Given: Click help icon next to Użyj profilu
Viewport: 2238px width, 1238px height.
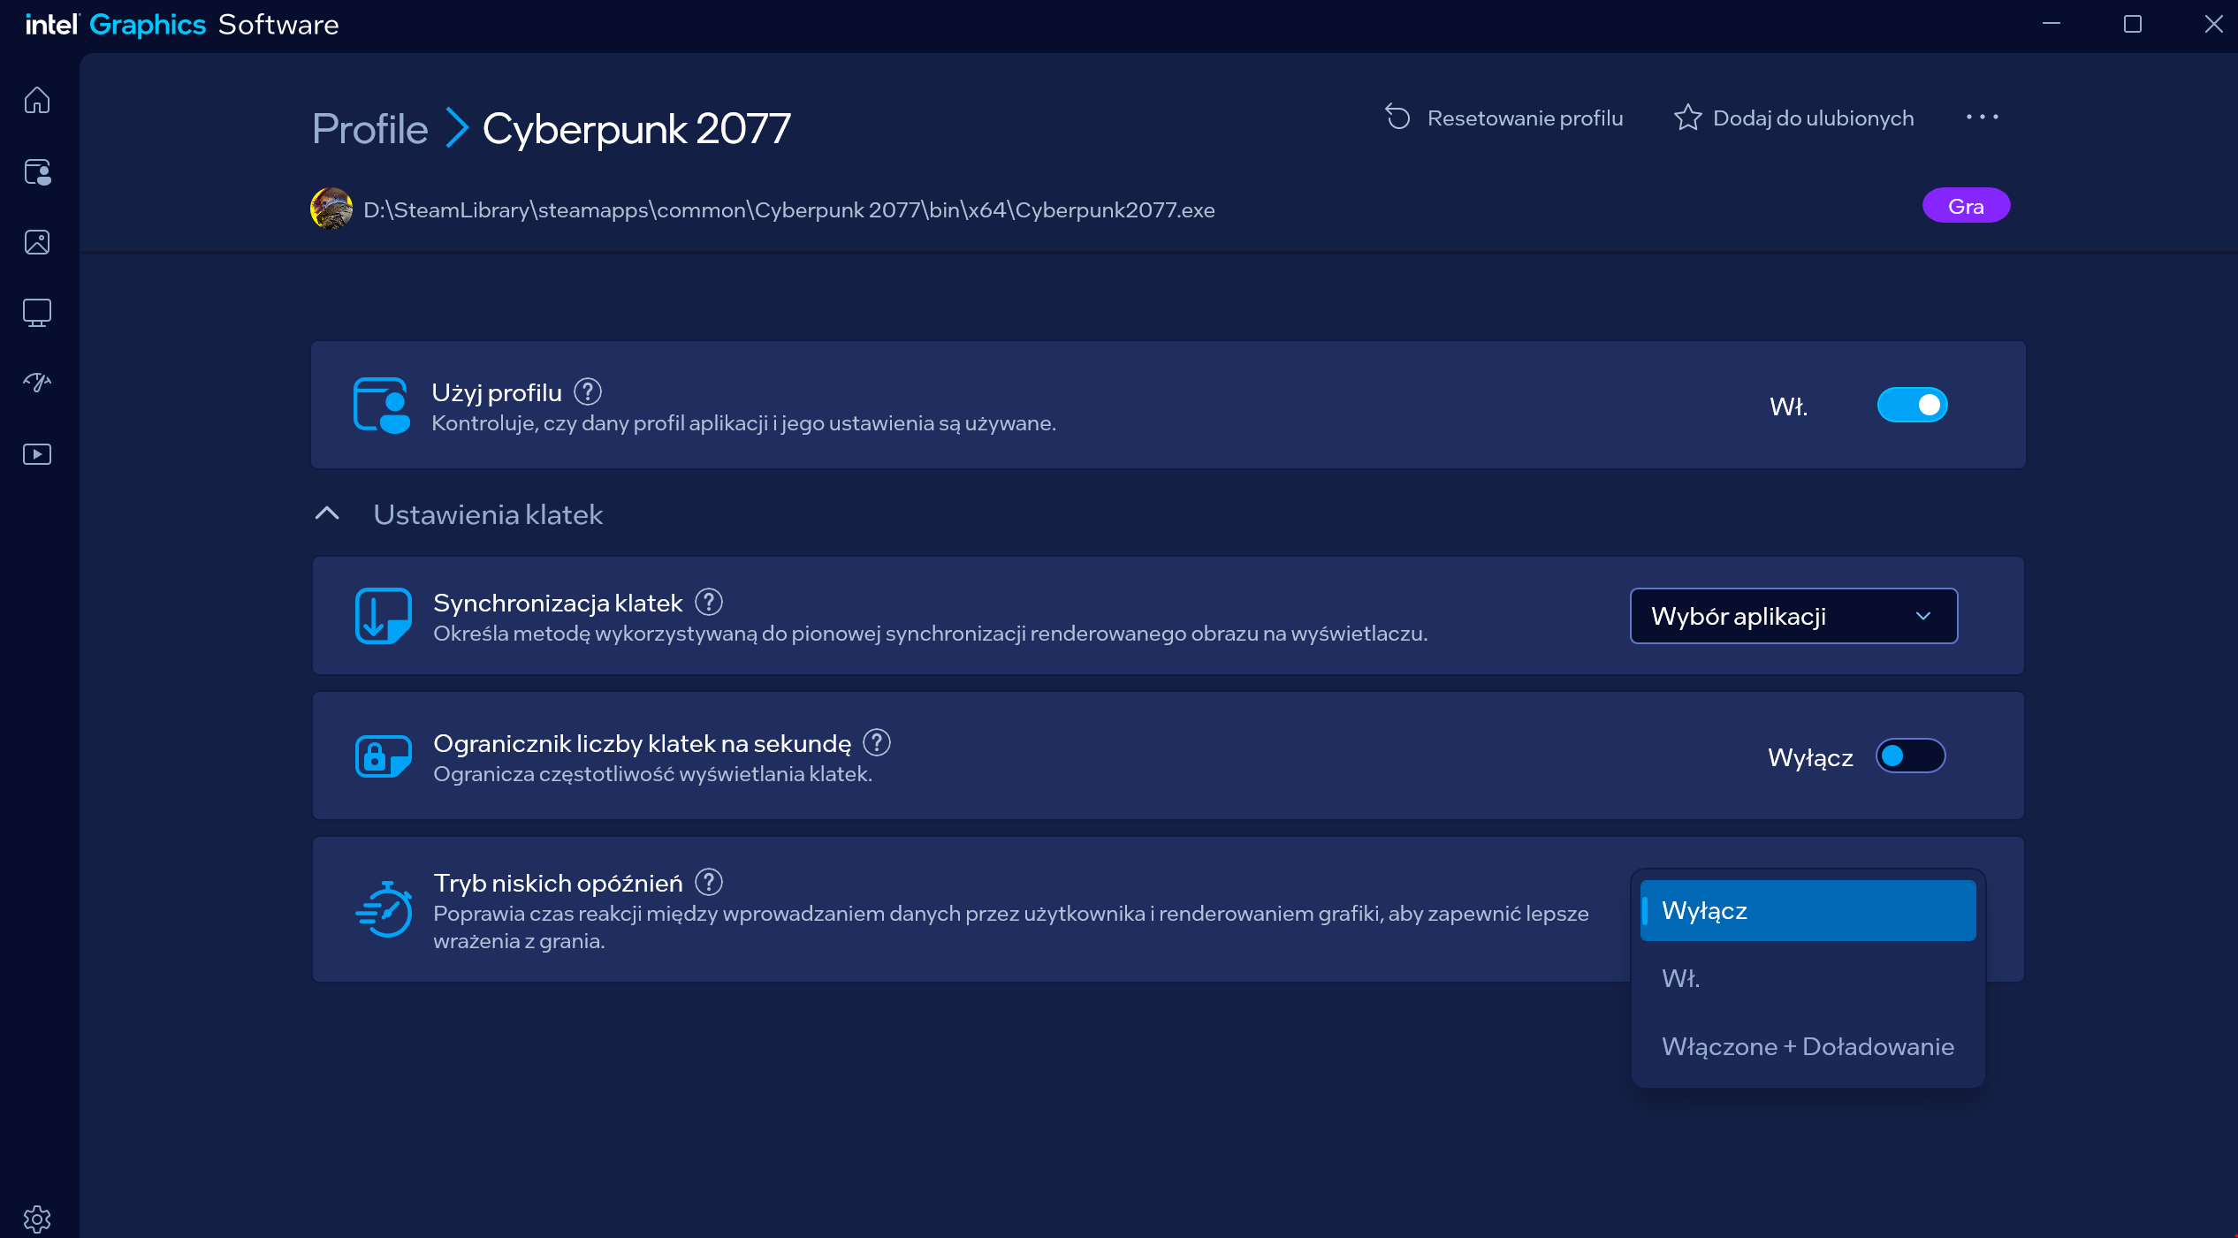Looking at the screenshot, I should click(588, 391).
